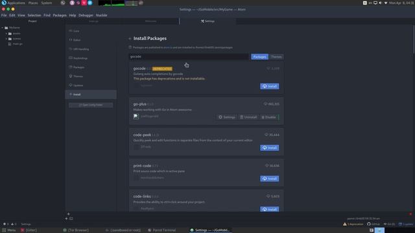Select MyGame folder icon in tree

click(x=6, y=28)
